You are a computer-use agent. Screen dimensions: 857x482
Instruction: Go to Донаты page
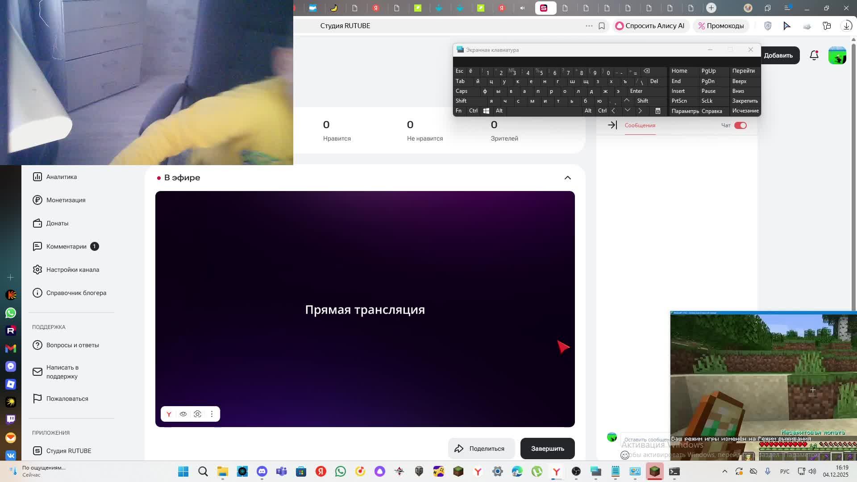[57, 223]
